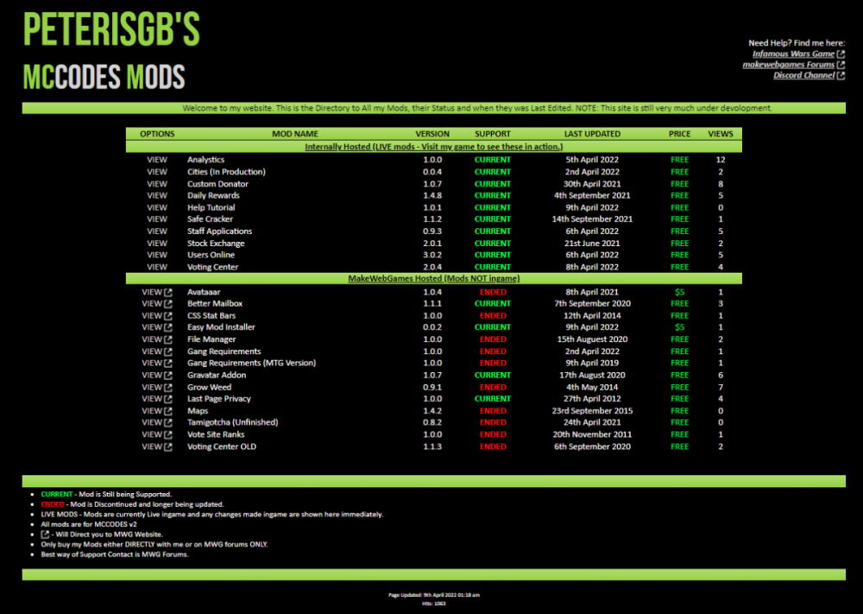Click external link icon in Avataaar row
Image resolution: width=863 pixels, height=614 pixels.
click(168, 293)
